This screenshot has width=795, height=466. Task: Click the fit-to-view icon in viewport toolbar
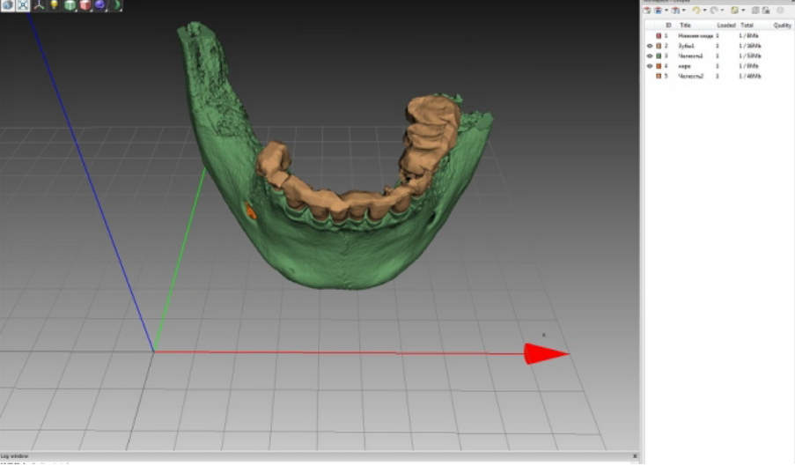[x=23, y=5]
